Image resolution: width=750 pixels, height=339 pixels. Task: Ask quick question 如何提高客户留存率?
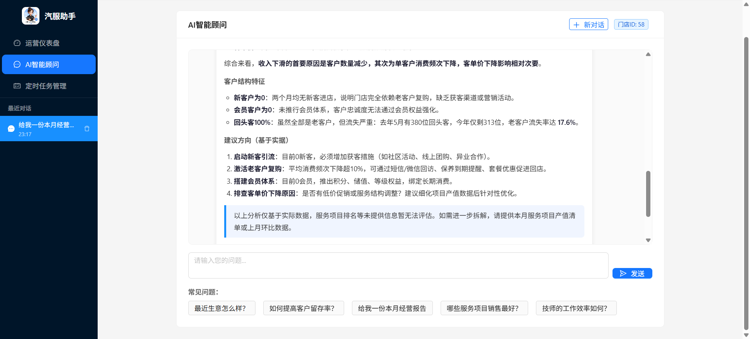click(x=304, y=308)
